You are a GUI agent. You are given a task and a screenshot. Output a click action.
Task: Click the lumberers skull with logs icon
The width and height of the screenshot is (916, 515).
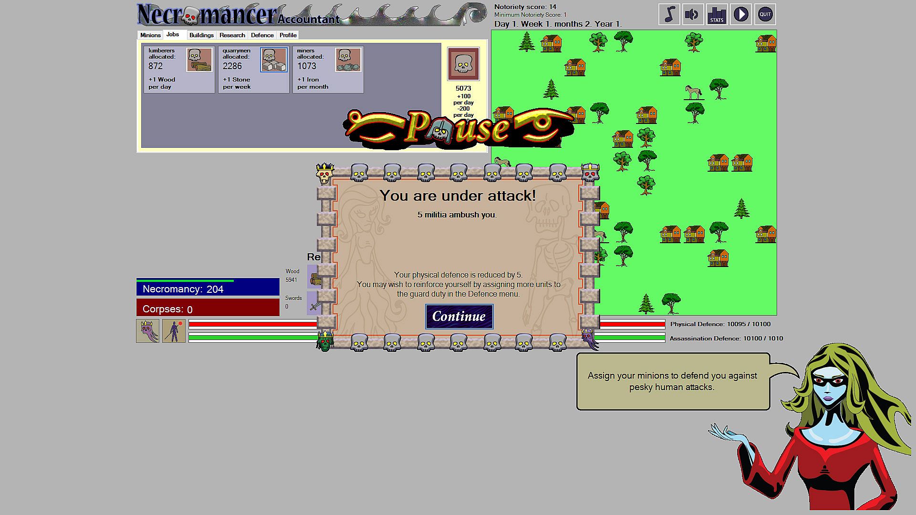[199, 60]
